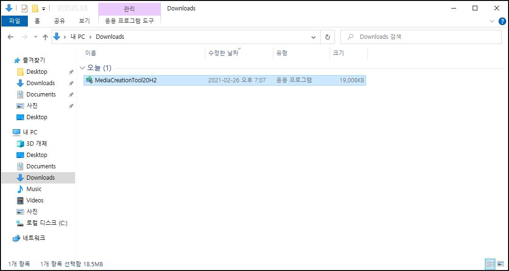Open unpinned Desktop below pinned 사진
Screen dimensions: 509x271
(37, 117)
